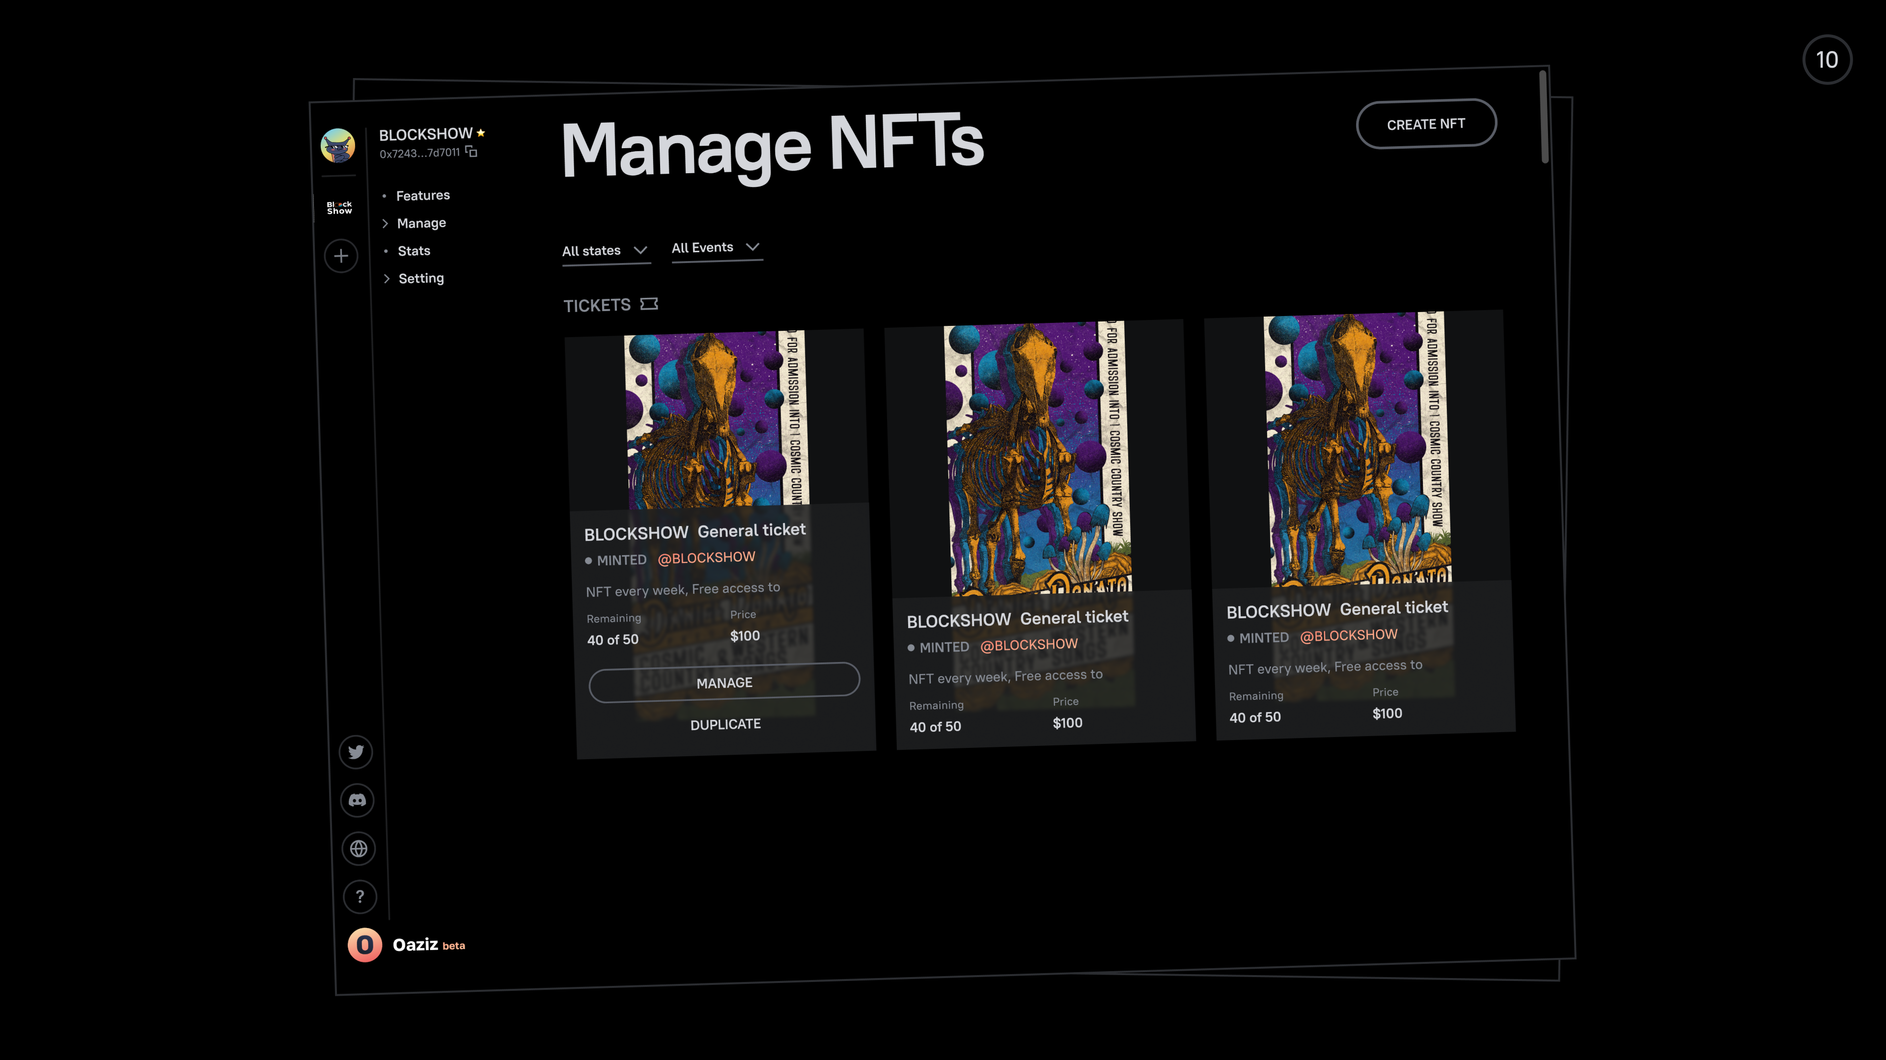1886x1060 pixels.
Task: Click the star beside BLOCKSHOW name
Action: (481, 132)
